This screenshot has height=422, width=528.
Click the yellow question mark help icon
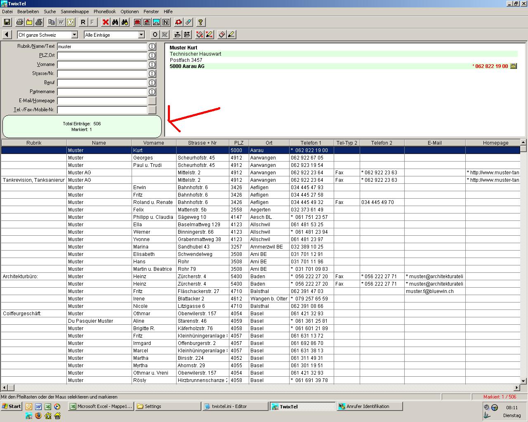(x=200, y=22)
